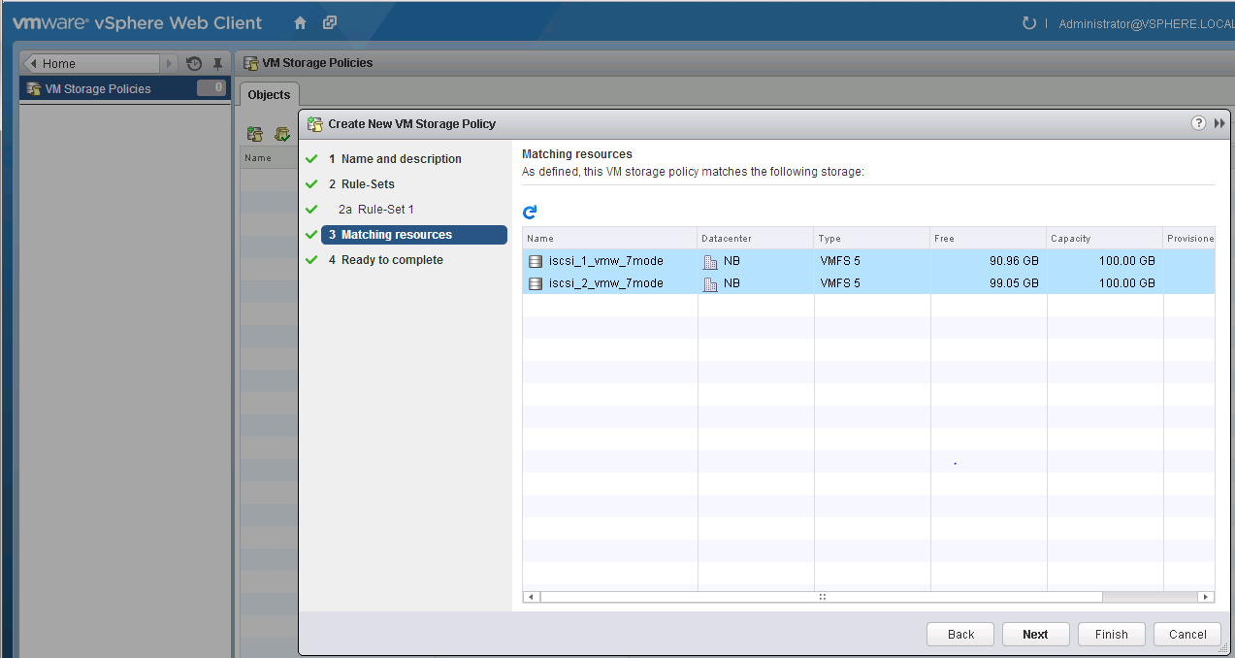This screenshot has width=1235, height=658.
Task: Click create new VM storage policy toolbar icon
Action: click(x=255, y=134)
